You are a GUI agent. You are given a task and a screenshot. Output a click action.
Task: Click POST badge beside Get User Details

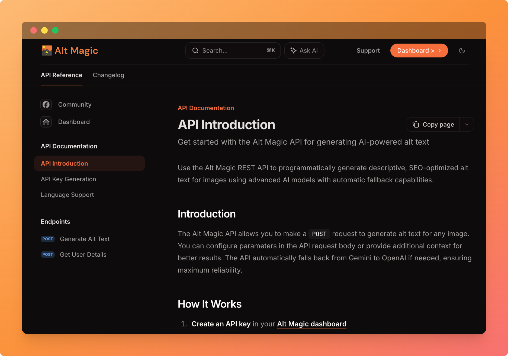pyautogui.click(x=48, y=255)
